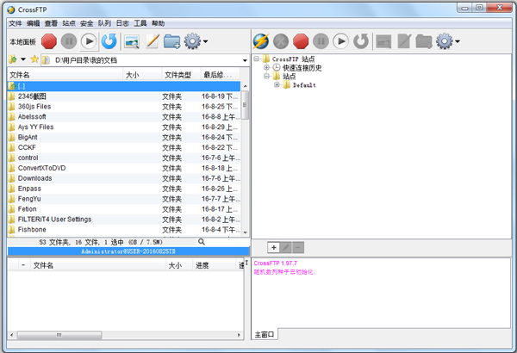Click the grey pause icon in remote toolbar
The image size is (517, 353).
pos(321,41)
